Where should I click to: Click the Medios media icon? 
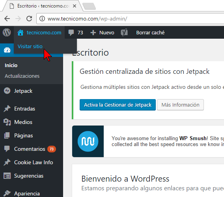[7, 122]
